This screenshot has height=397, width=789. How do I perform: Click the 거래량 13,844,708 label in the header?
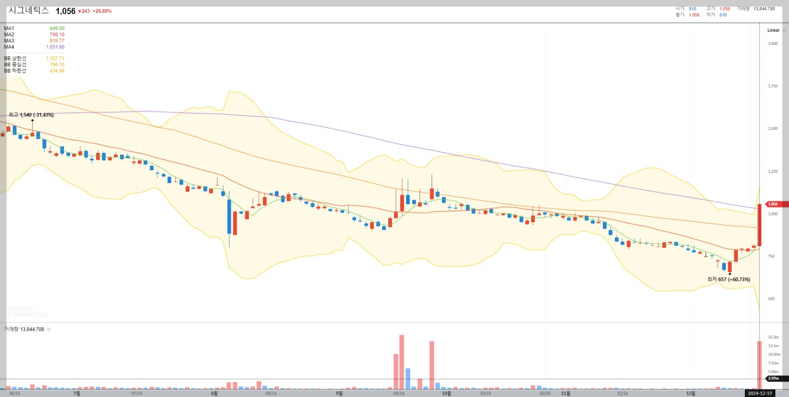pyautogui.click(x=756, y=9)
